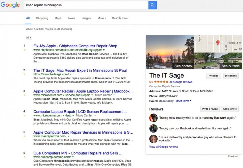Expand Micro Center arrow on result 4

click(95, 116)
